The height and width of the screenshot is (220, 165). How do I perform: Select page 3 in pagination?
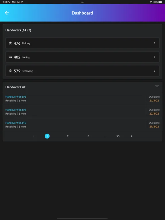tap(88, 136)
